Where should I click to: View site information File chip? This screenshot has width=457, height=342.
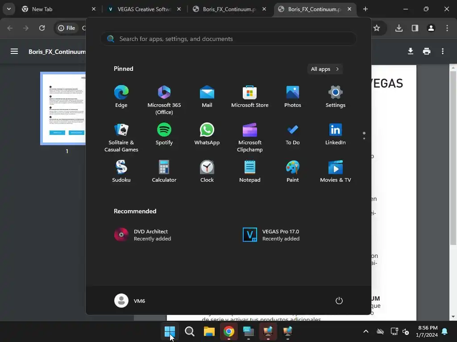pos(67,28)
